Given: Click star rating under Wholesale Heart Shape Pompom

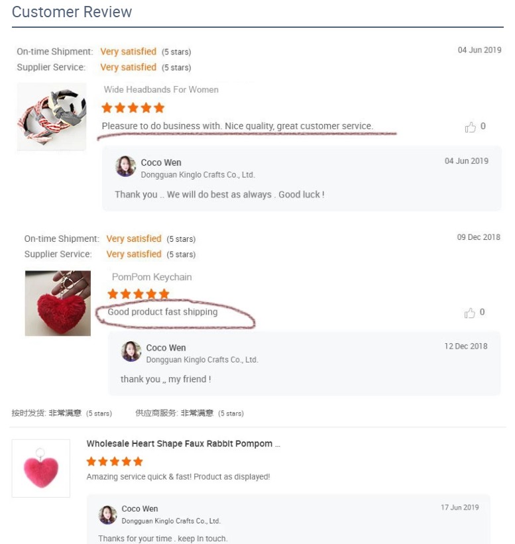Looking at the screenshot, I should [115, 461].
